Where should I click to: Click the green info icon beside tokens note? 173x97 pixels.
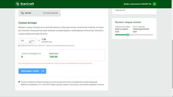coord(19,82)
